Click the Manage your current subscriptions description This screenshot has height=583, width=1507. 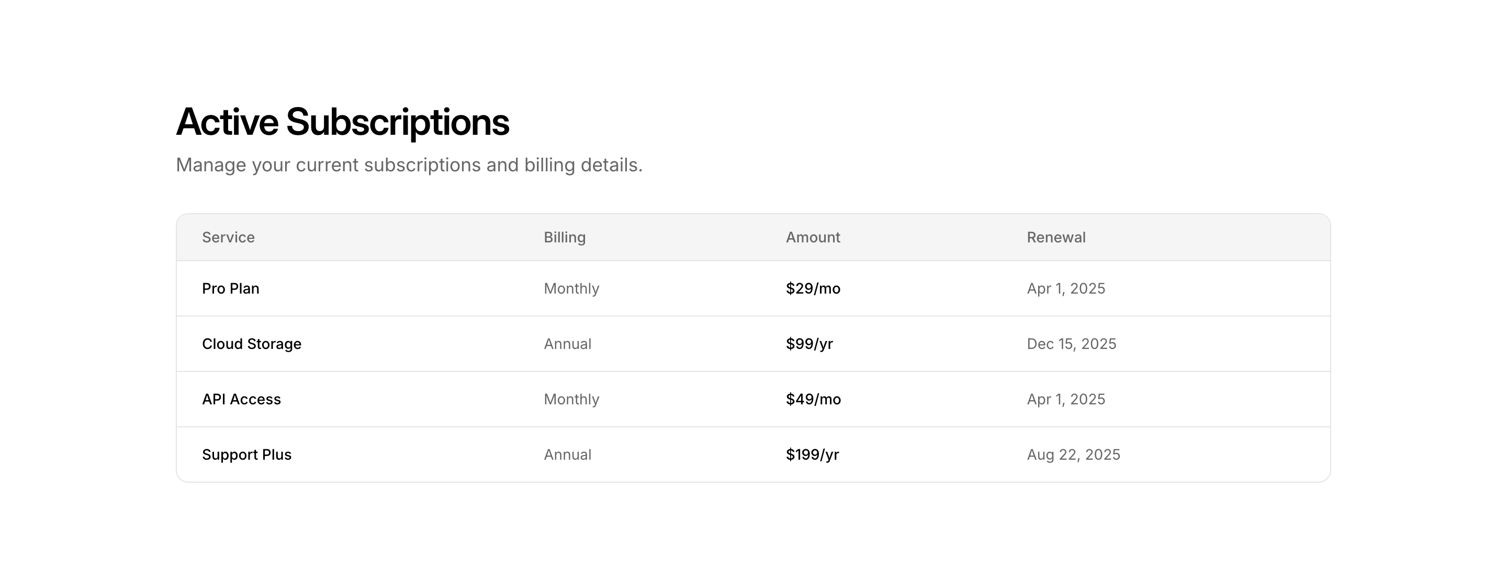click(x=409, y=165)
